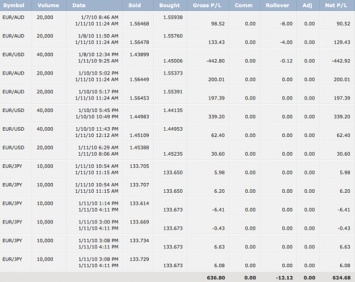Image resolution: width=355 pixels, height=282 pixels.
Task: Select gross P/L value 197.39
Action: pos(216,98)
